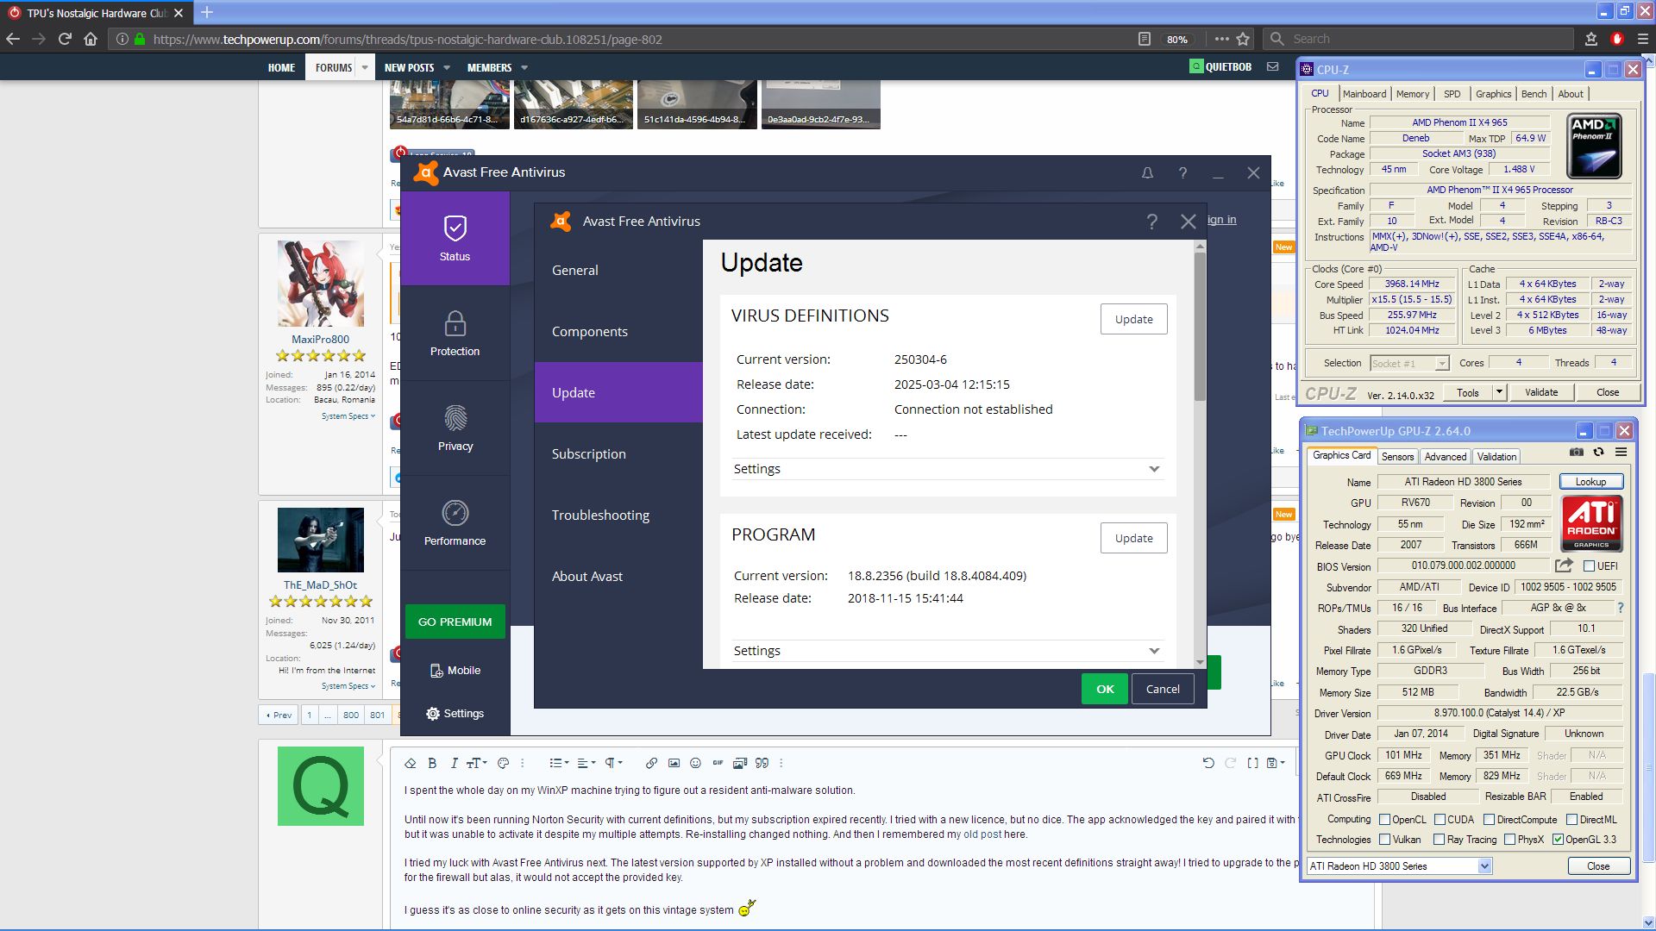Toggle Vulkan checkbox in GPU-Z
Viewport: 1656px width, 931px height.
(x=1384, y=840)
